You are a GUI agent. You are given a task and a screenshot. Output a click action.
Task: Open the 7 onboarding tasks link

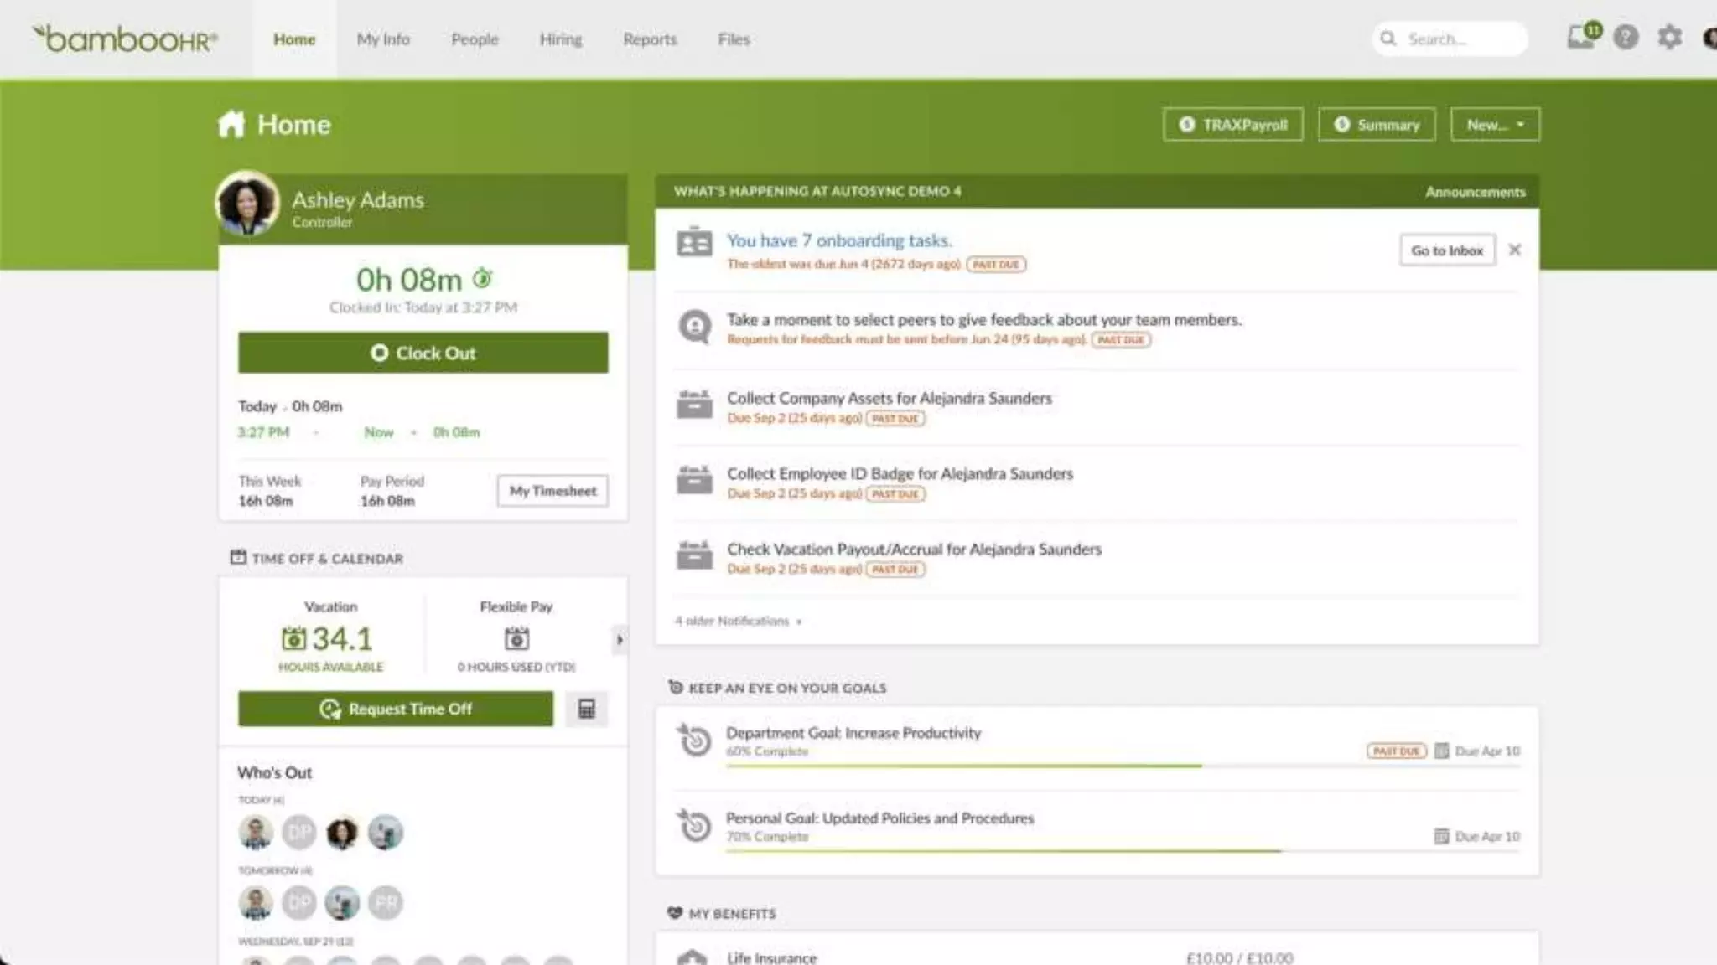click(838, 240)
